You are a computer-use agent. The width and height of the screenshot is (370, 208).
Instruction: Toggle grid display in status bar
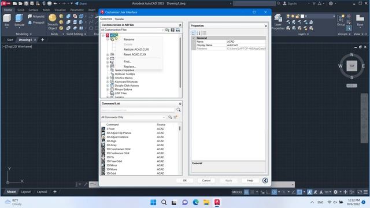[246, 192]
